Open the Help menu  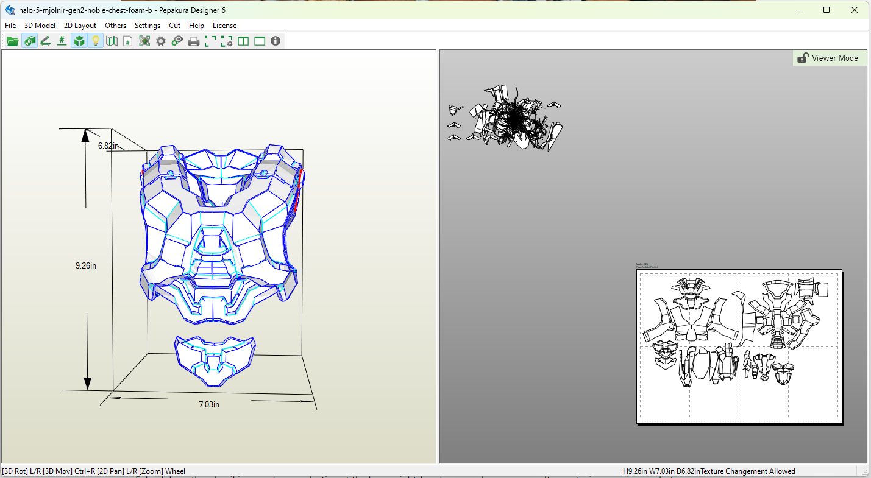click(x=196, y=26)
